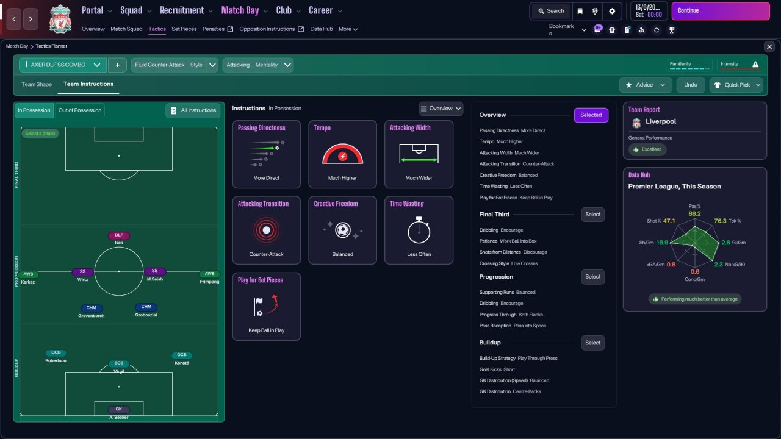Click Select beside Final Third
This screenshot has width=781, height=439.
pyautogui.click(x=593, y=215)
